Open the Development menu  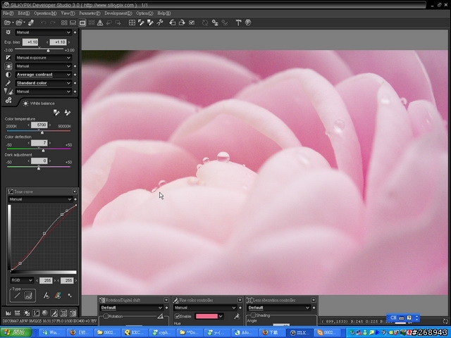pyautogui.click(x=118, y=13)
